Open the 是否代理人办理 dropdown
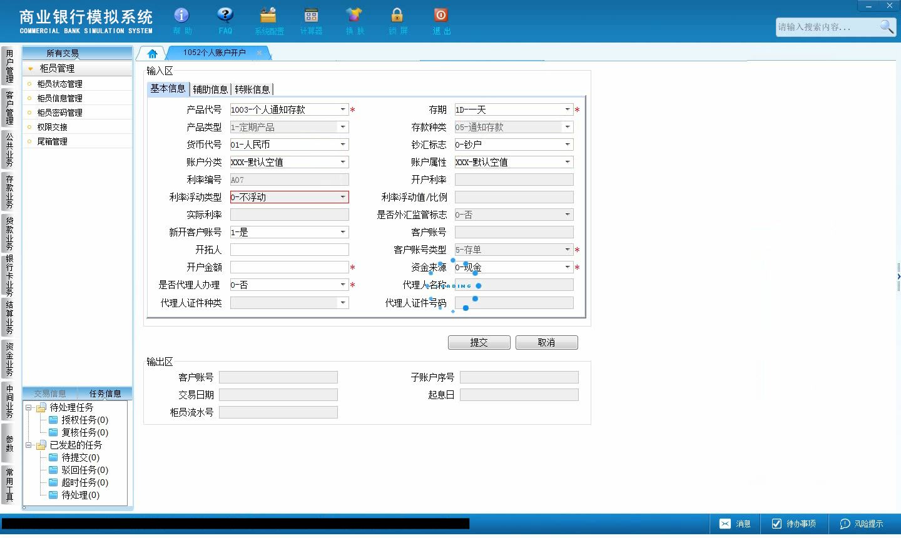Viewport: 901px width, 538px height. click(x=343, y=285)
